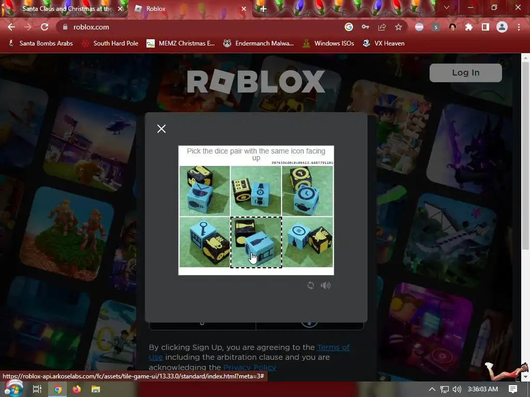Expand the tab search dropdown chevron
Image resolution: width=530 pixels, height=397 pixels.
tap(447, 7)
